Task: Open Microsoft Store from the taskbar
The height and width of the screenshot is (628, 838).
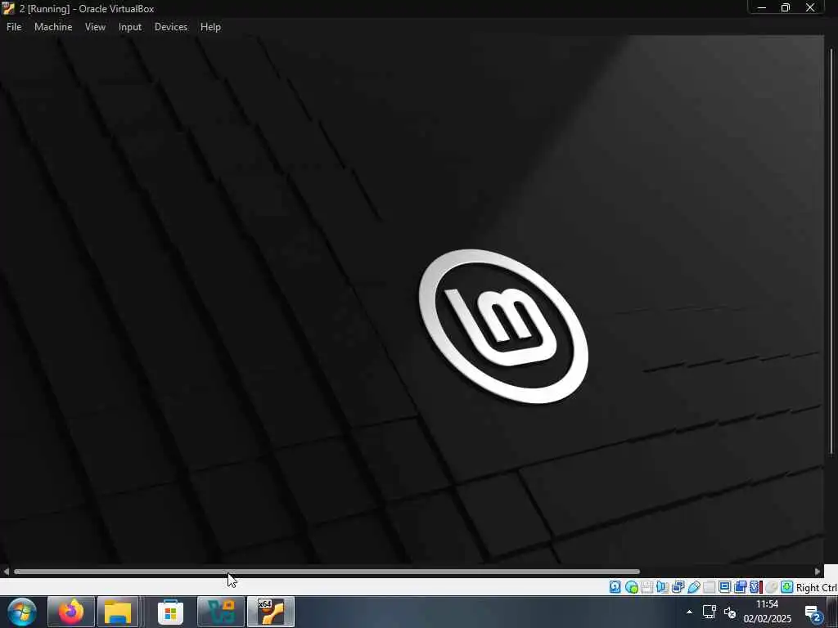Action: click(170, 612)
